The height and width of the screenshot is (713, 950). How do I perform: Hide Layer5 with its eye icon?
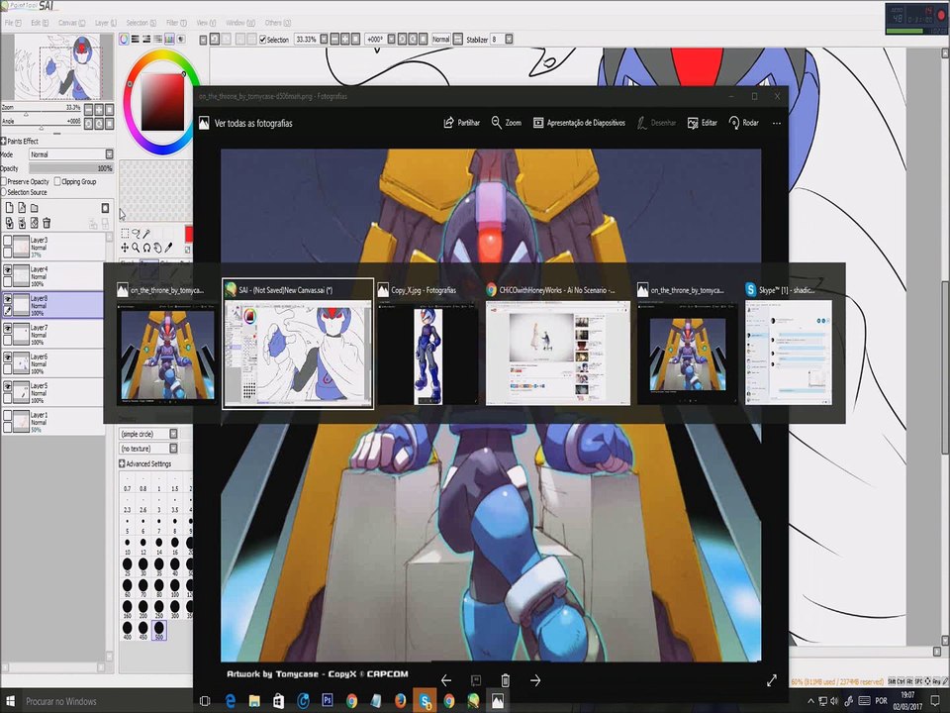pyautogui.click(x=7, y=386)
